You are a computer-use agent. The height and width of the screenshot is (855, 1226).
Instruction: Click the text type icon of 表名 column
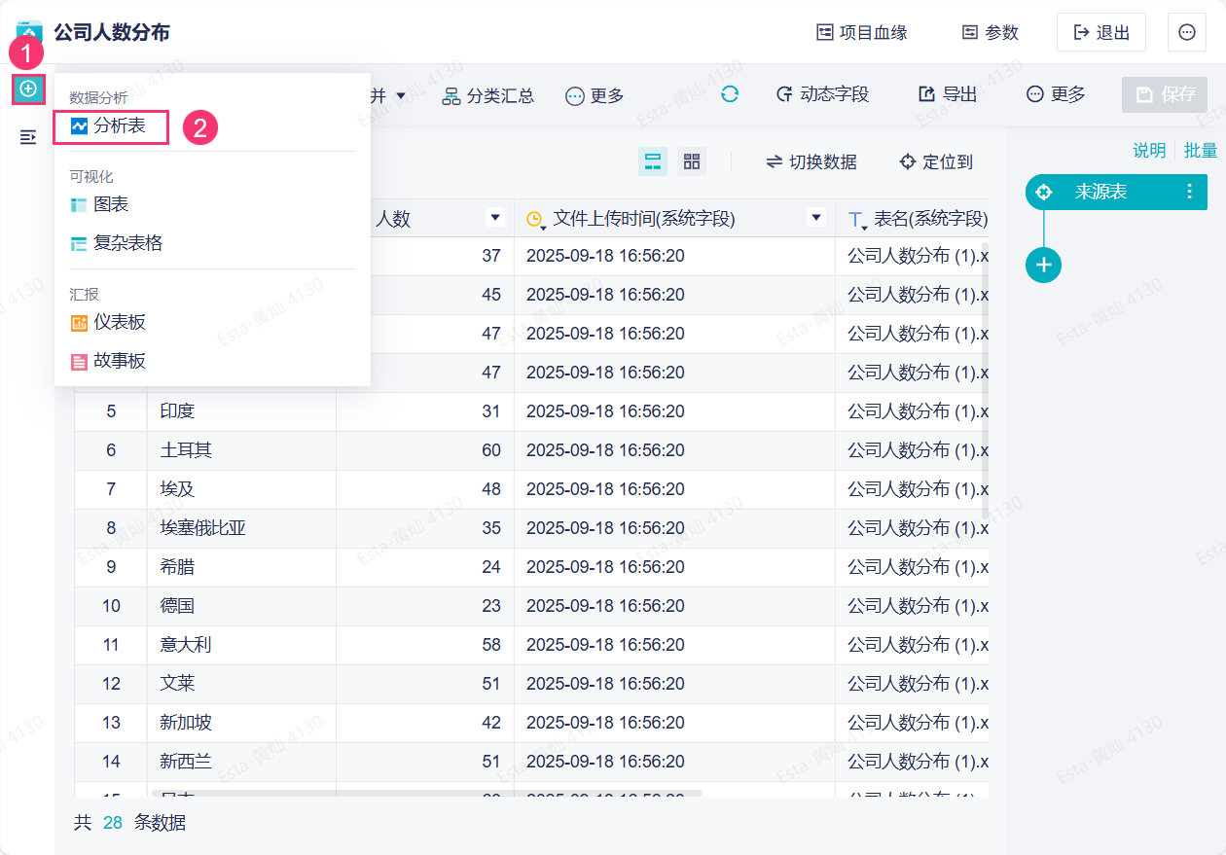[856, 221]
